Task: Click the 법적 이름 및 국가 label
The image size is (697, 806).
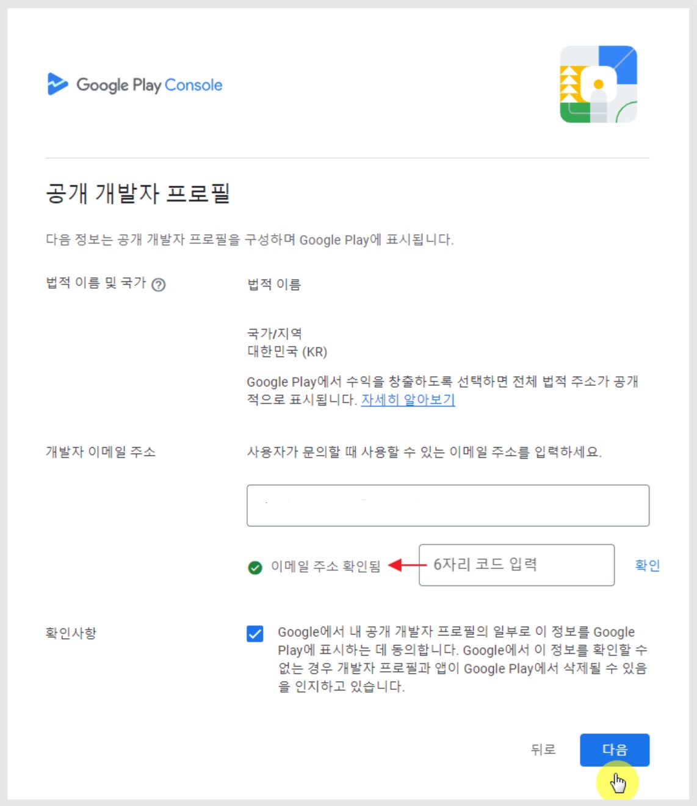Action: tap(96, 283)
